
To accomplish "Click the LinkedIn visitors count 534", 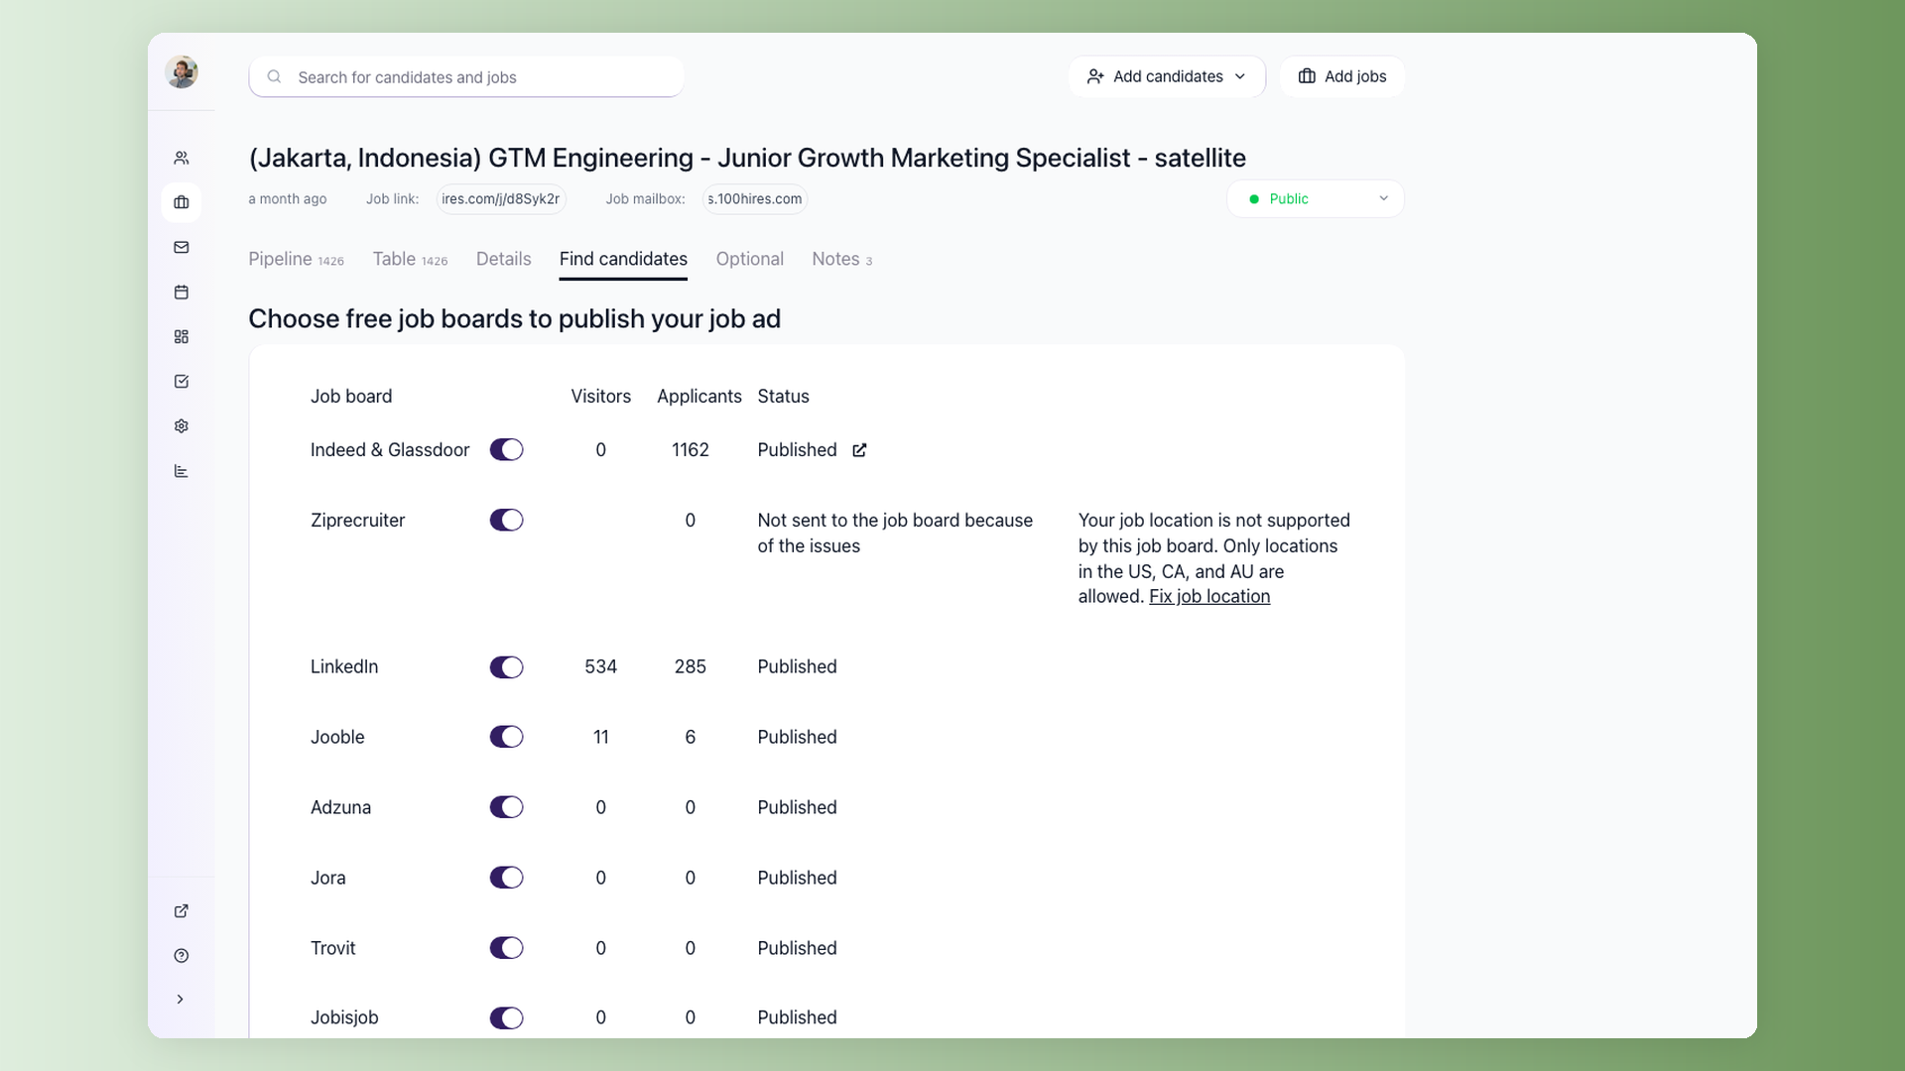I will coord(601,667).
